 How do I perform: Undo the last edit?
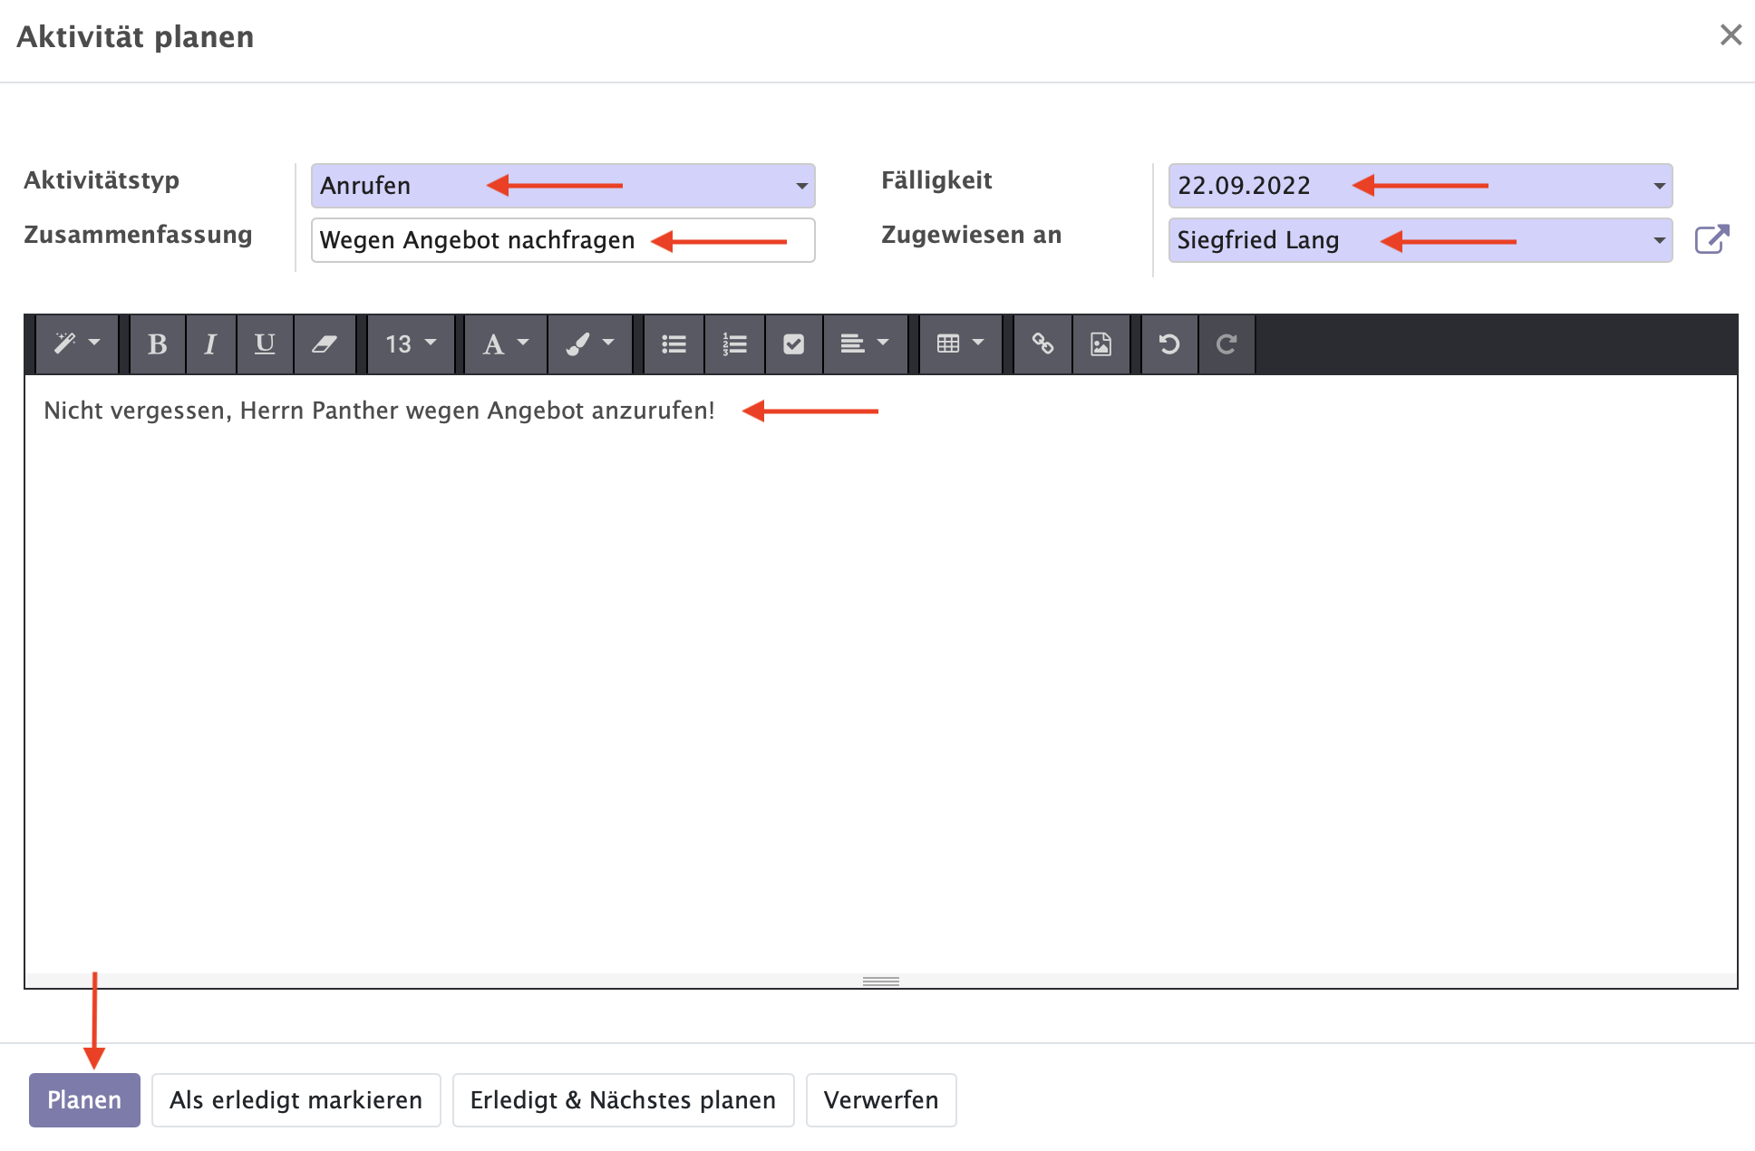click(1169, 344)
